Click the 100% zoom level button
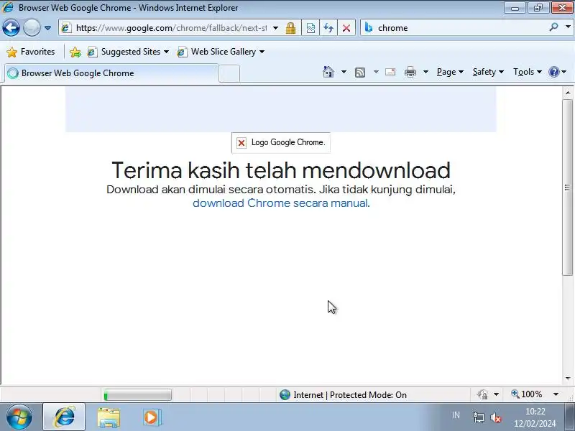 [x=527, y=394]
